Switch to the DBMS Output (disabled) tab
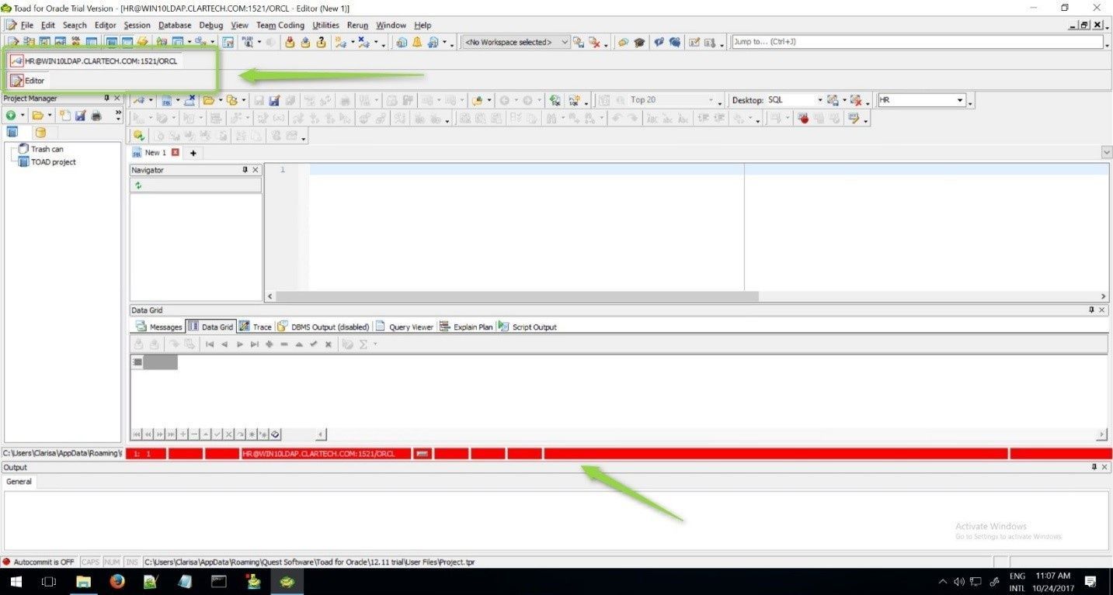Viewport: 1113px width, 595px height. [x=324, y=327]
